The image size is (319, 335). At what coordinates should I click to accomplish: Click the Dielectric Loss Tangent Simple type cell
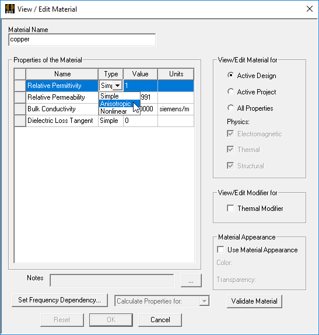click(x=111, y=121)
